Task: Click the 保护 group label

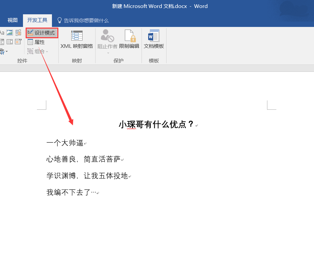Action: [x=118, y=61]
